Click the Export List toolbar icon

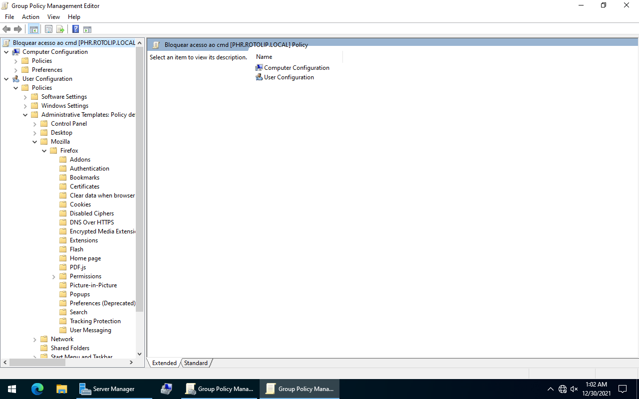[x=60, y=29]
